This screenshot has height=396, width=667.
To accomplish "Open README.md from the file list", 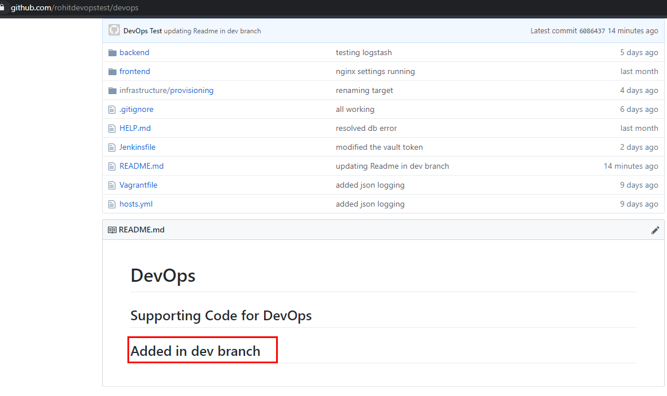I will pyautogui.click(x=142, y=166).
